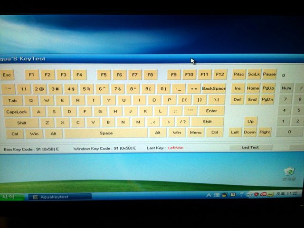
Task: Click the right Alt key tile
Action: point(158,133)
